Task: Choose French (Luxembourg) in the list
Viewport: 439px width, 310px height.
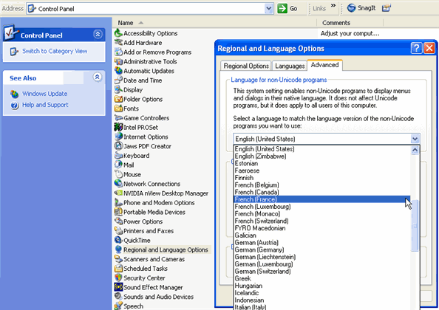Action: (x=322, y=207)
